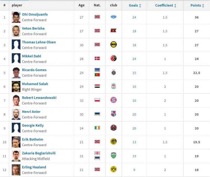Click Estonian flag in Henri Anier row
Image resolution: width=210 pixels, height=177 pixels.
click(97, 114)
